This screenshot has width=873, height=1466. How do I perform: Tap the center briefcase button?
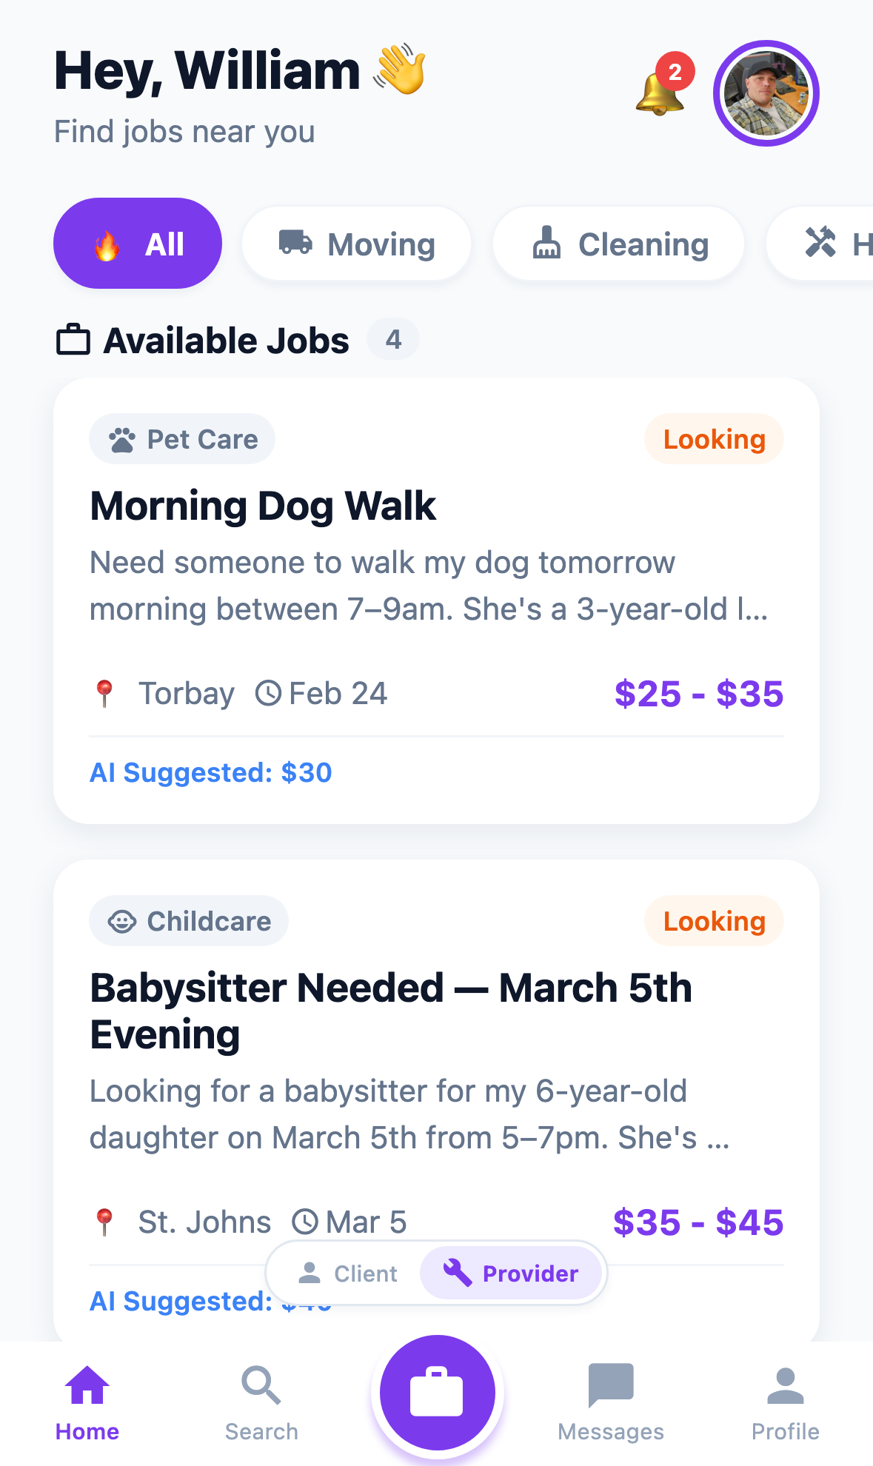[437, 1393]
